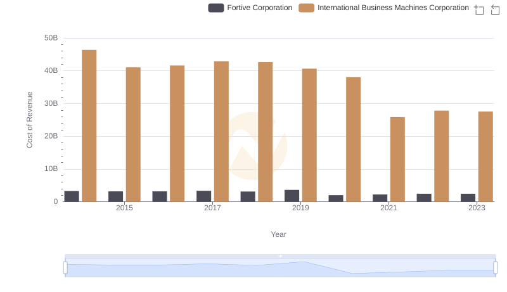Click the Cost of Revenue axis title

pos(29,120)
